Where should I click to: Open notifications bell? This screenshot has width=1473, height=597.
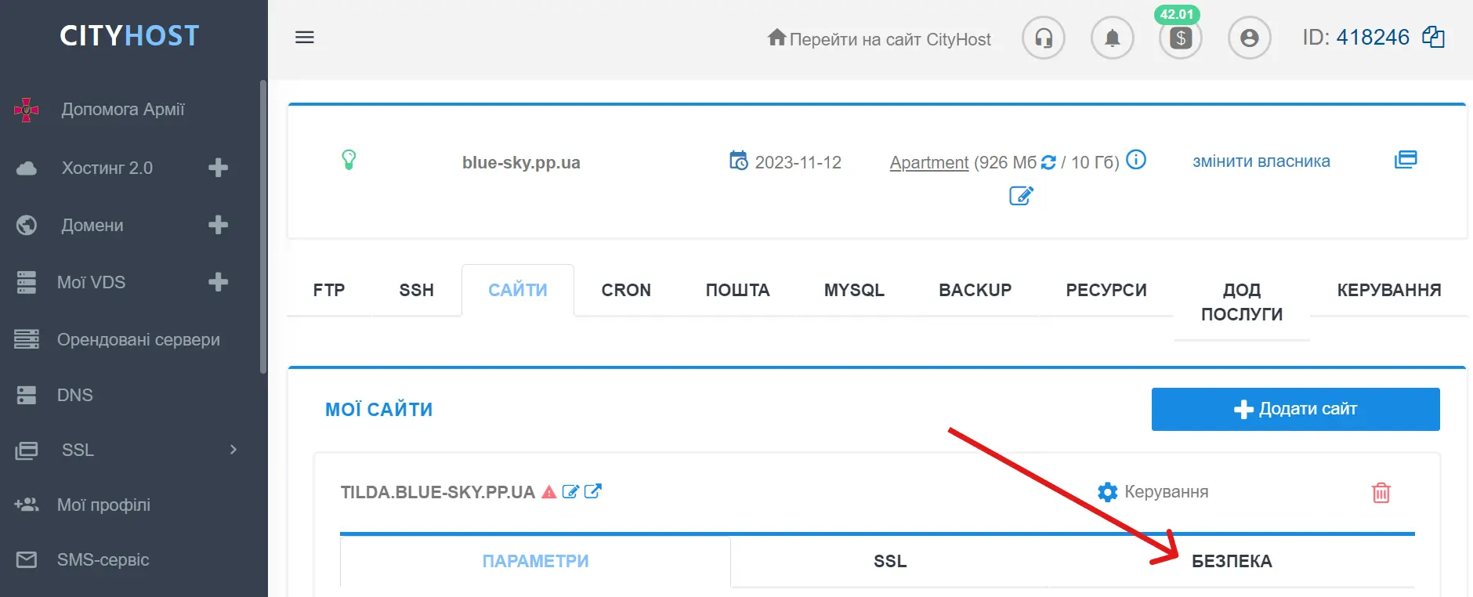click(1112, 38)
